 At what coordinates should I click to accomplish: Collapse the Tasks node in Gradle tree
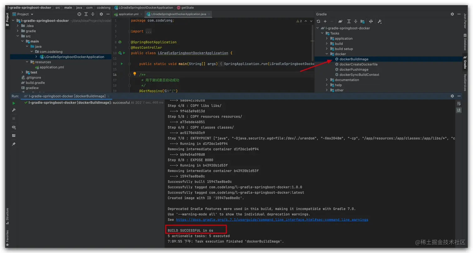[323, 33]
